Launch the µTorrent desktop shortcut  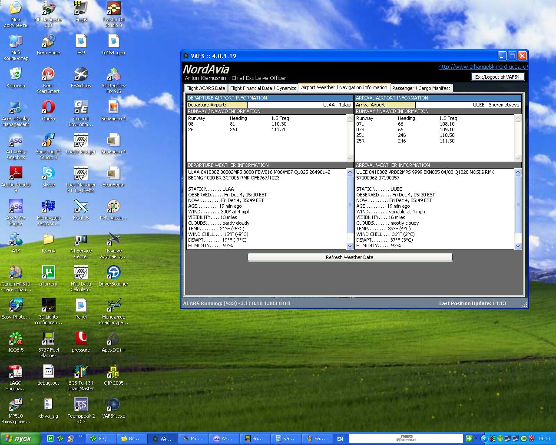coord(48,276)
